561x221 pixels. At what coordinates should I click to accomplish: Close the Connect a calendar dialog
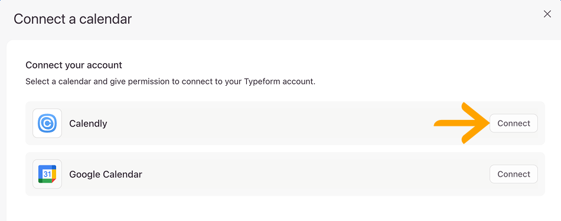pyautogui.click(x=547, y=14)
